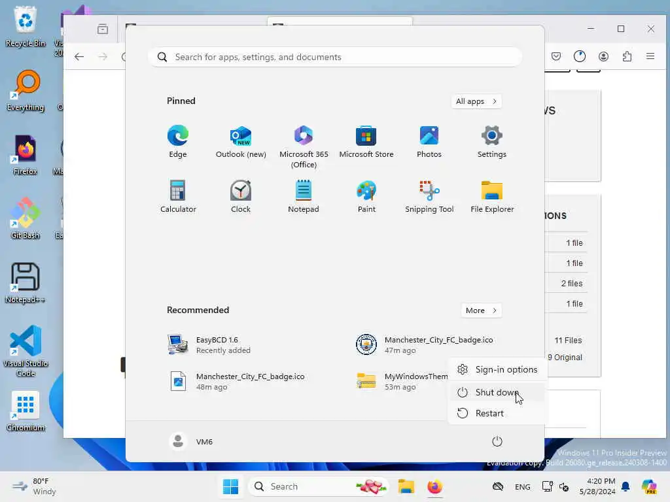Open File Explorer from pinned apps
The image size is (670, 502).
pyautogui.click(x=492, y=196)
